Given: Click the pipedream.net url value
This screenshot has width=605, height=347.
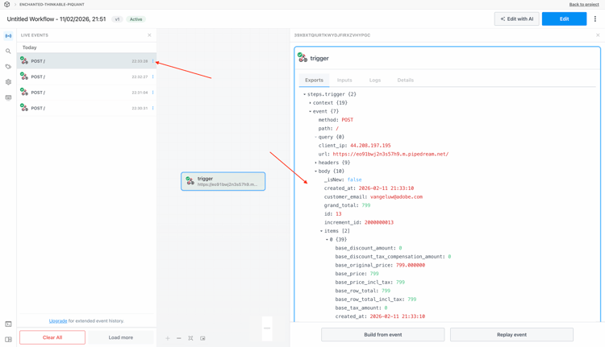Looking at the screenshot, I should 390,154.
